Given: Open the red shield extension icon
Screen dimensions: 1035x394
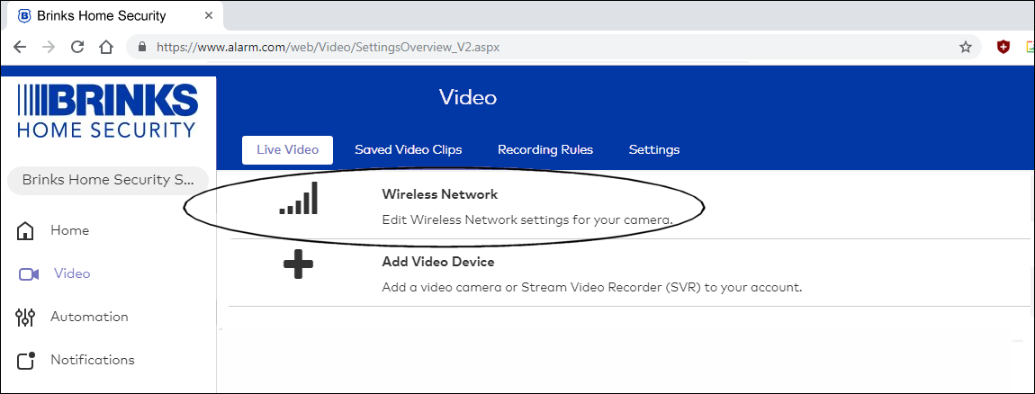Looking at the screenshot, I should click(x=1003, y=47).
